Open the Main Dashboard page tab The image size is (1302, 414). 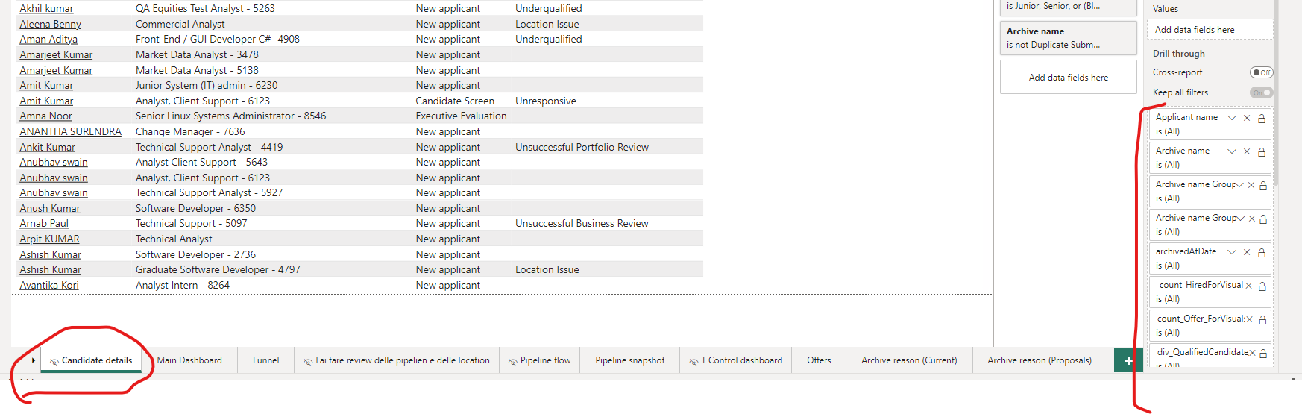click(189, 360)
